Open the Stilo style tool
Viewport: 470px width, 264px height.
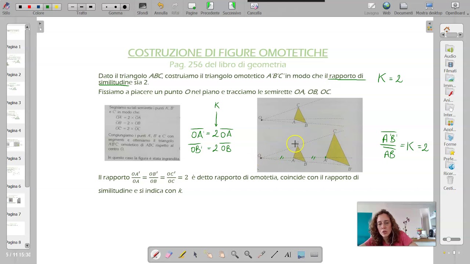point(6,8)
